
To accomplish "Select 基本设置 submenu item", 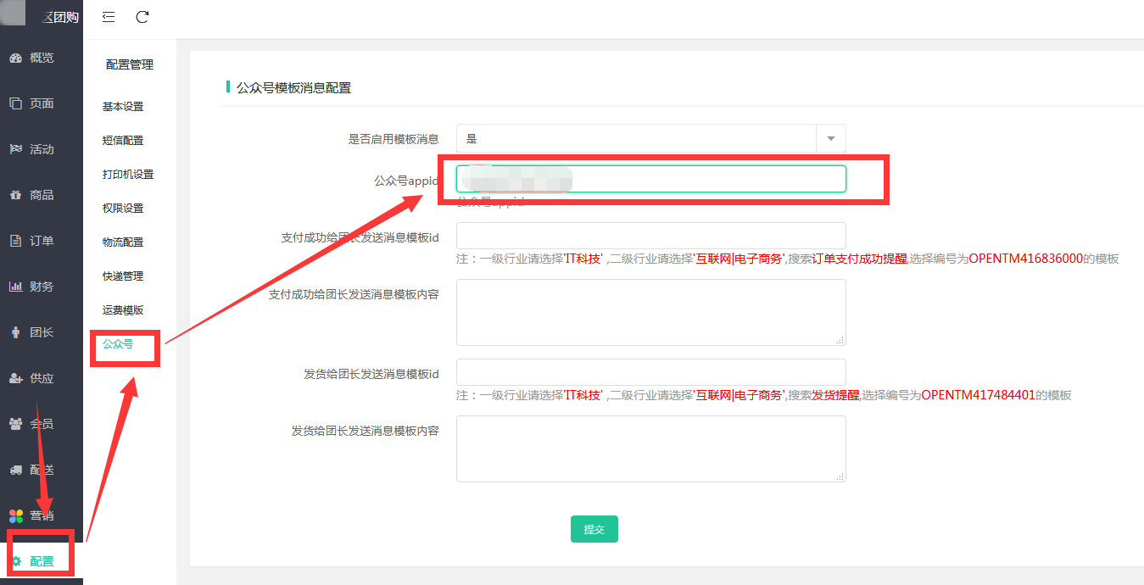I will (123, 107).
